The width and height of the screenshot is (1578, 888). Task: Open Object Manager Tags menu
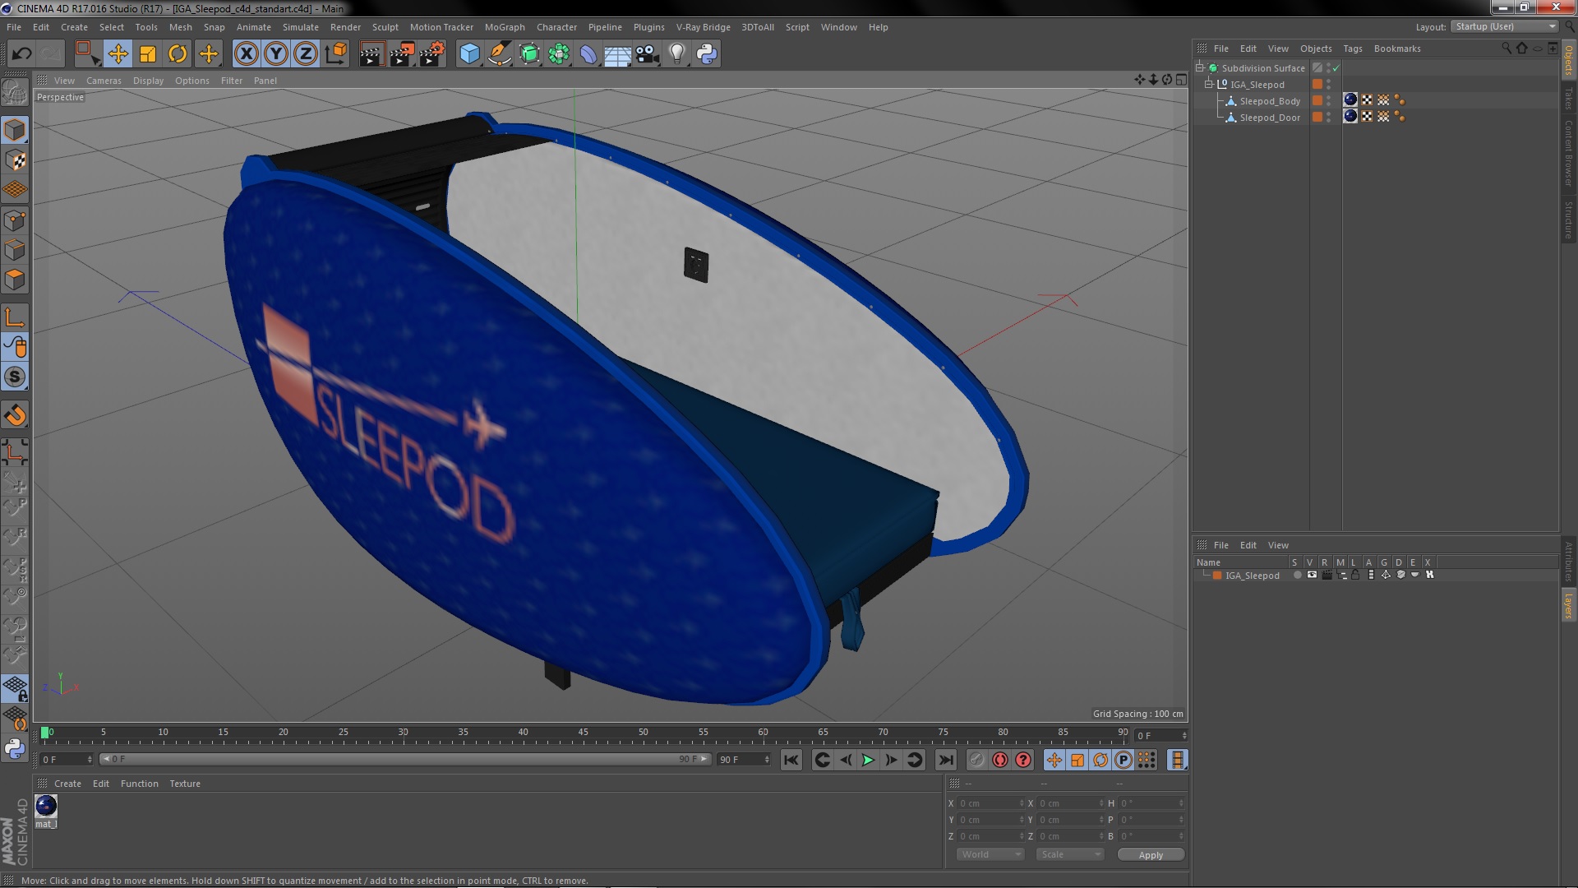[1352, 49]
